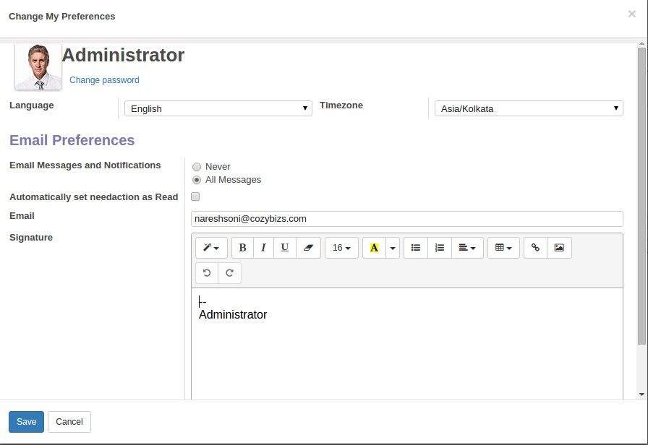The image size is (648, 445).
Task: Undo the last signature edit
Action: [207, 273]
